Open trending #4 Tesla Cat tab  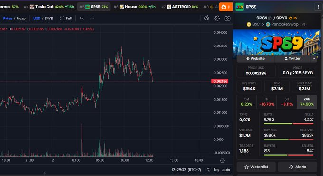[49, 7]
